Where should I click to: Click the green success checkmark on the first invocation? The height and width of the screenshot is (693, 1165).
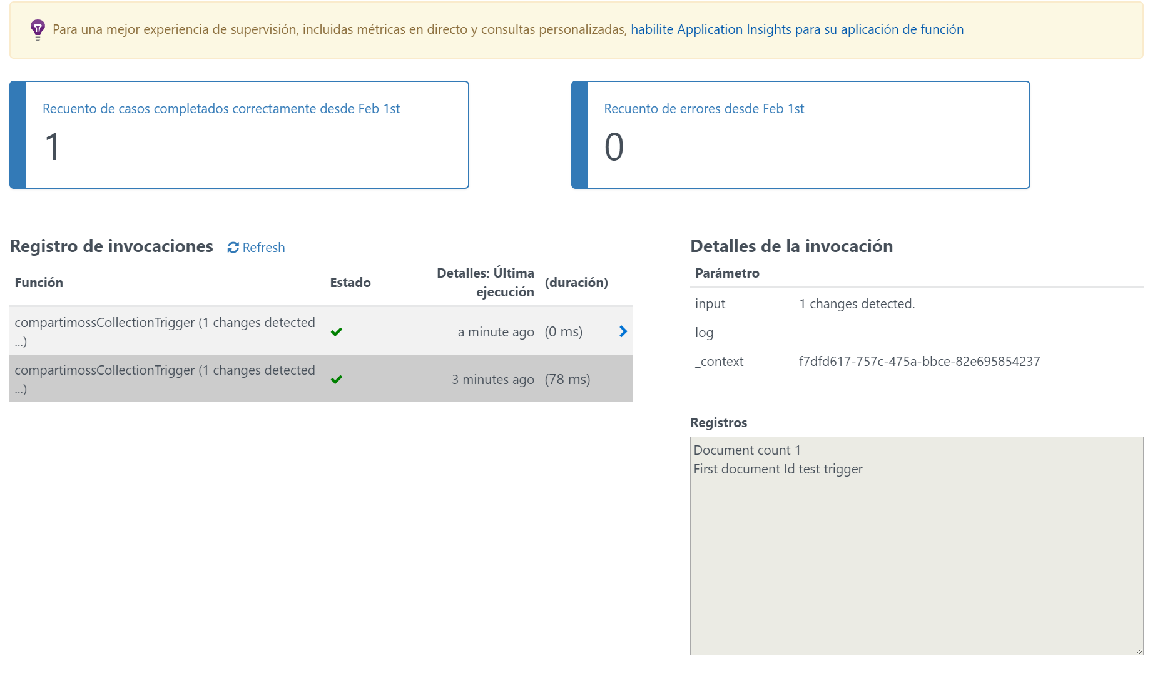tap(337, 331)
